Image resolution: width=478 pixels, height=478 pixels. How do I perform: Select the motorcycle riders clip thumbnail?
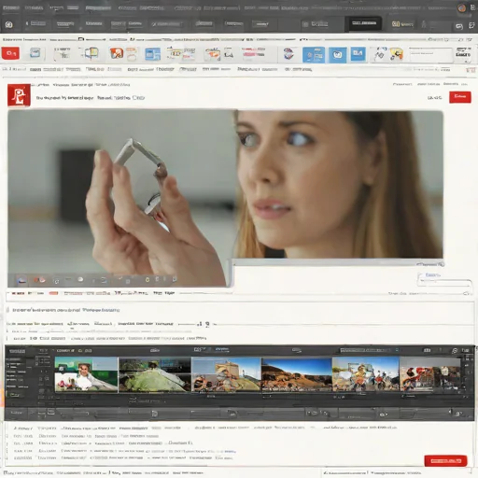(366, 374)
